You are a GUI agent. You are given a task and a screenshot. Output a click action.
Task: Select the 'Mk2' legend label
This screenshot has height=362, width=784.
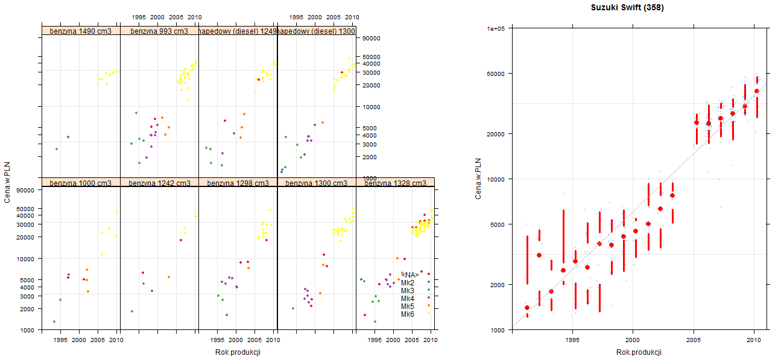pos(408,282)
